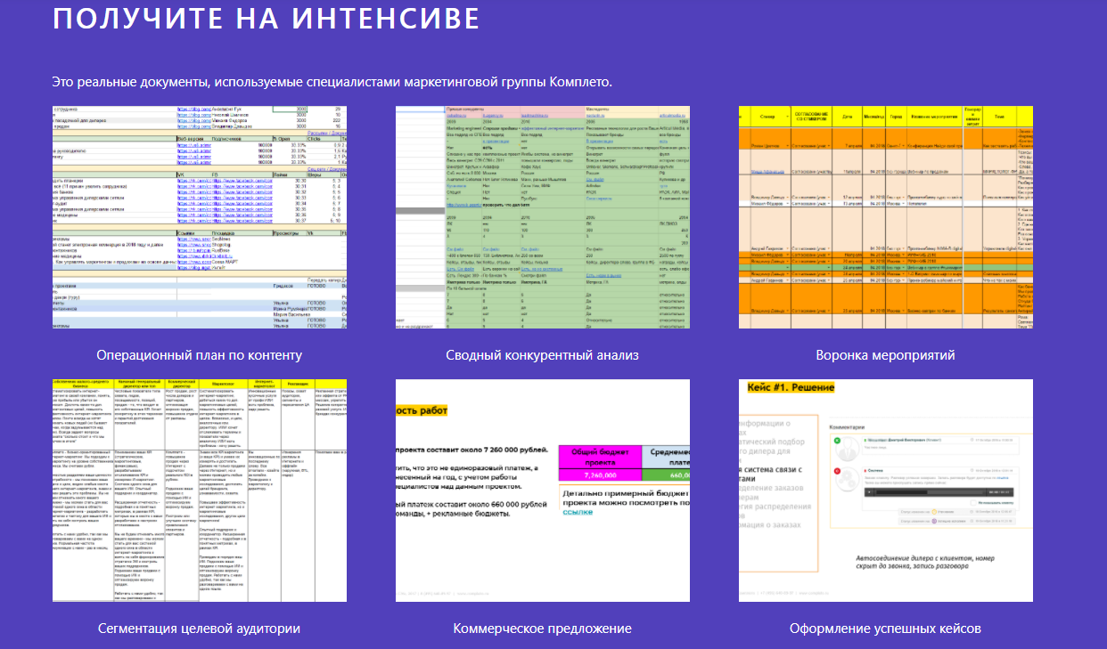1107x649 pixels.
Task: Open the Сегментация целевой аудитории table thumbnail
Action: 200,490
